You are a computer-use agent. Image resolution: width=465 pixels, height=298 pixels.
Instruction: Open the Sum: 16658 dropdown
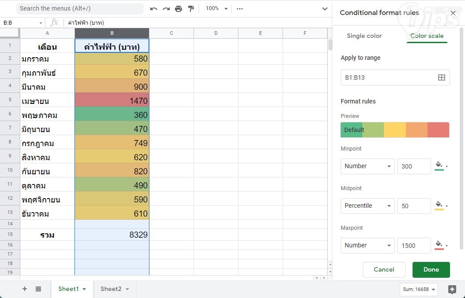click(419, 289)
